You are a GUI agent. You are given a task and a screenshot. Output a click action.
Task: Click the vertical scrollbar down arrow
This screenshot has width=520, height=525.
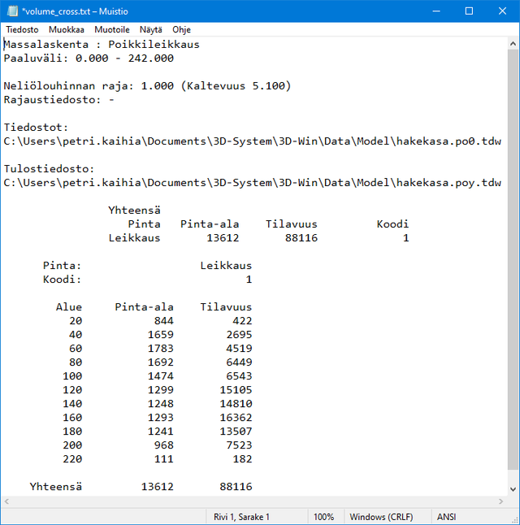click(512, 488)
